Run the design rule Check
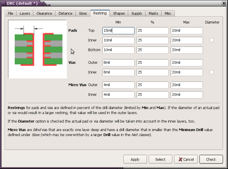This screenshot has width=228, height=169. point(211,159)
